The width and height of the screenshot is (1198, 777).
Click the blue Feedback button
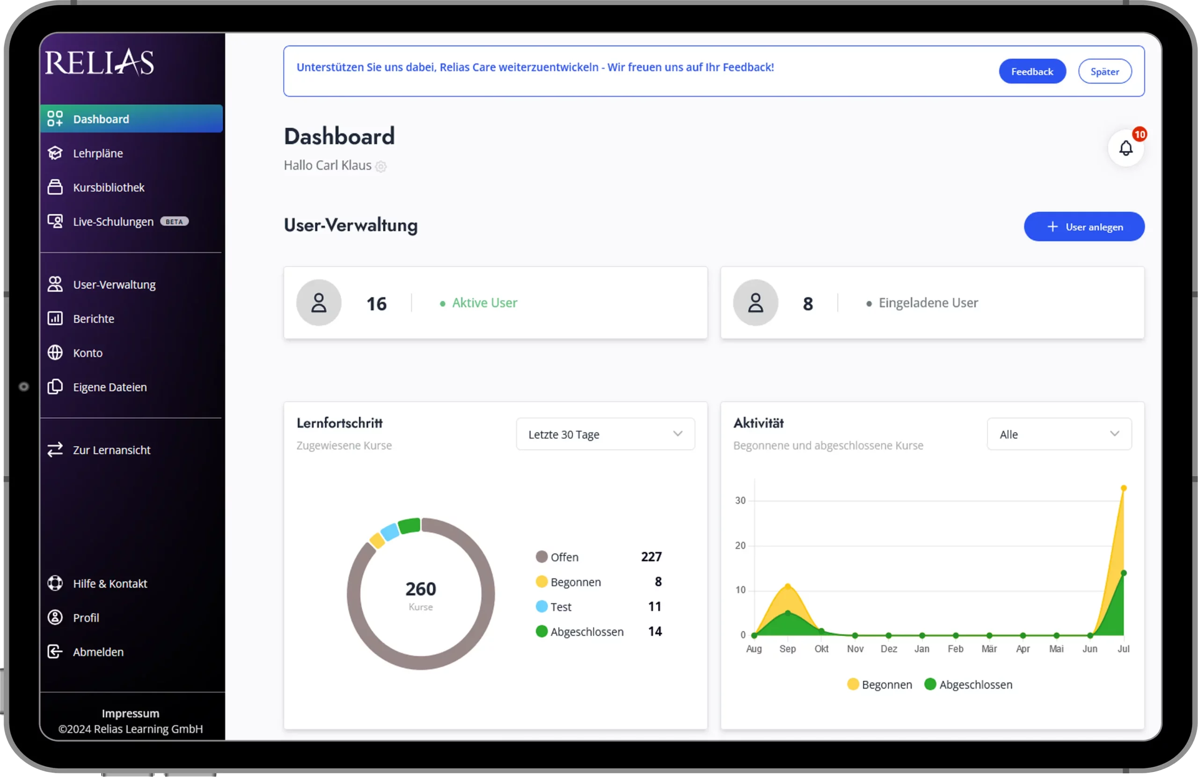point(1032,72)
